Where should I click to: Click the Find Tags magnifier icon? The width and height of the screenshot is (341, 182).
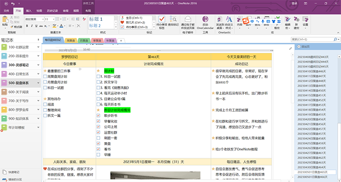tap(173, 19)
